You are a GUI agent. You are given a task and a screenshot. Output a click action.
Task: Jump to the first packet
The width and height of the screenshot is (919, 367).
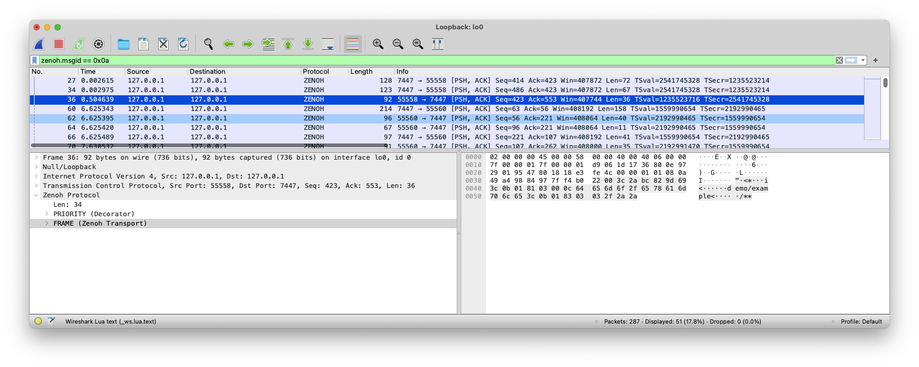coord(288,44)
